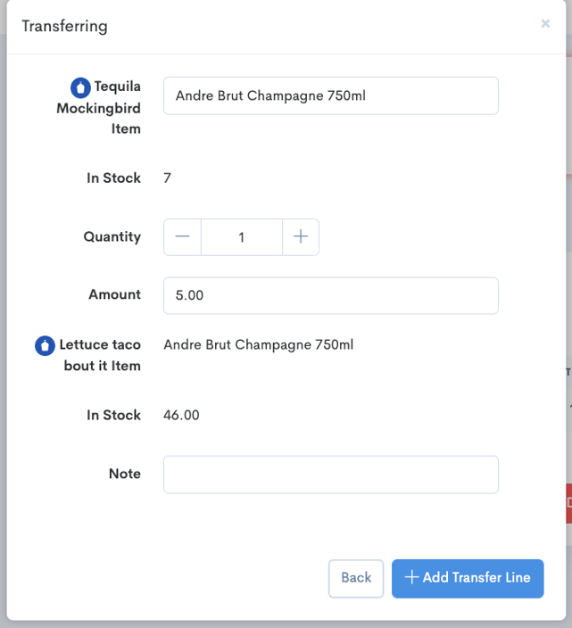Click the Lettuce taco bout it Item label

tap(100, 355)
